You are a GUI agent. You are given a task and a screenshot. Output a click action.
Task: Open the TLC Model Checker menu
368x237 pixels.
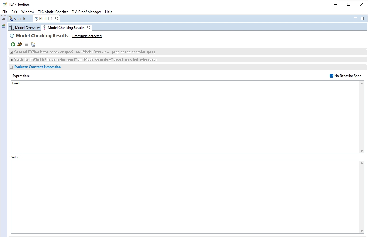(53, 12)
